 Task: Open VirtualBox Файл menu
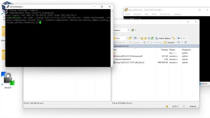(128, 14)
